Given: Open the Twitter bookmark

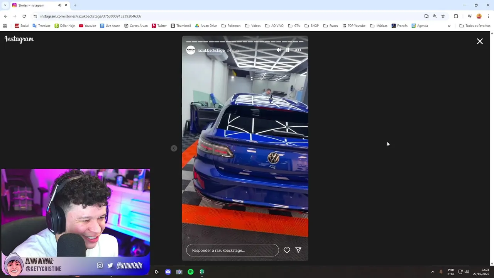Looking at the screenshot, I should [159, 26].
